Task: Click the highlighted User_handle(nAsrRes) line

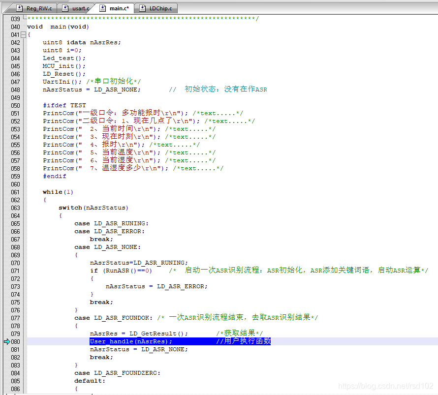Action: [x=180, y=341]
